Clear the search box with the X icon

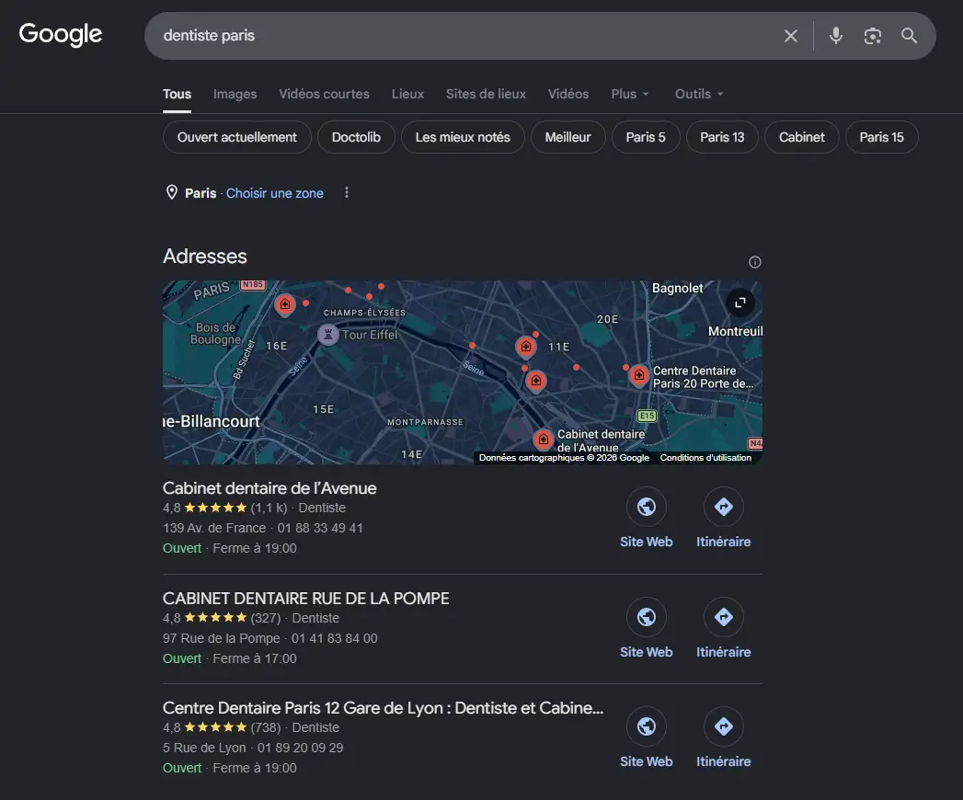(x=791, y=36)
